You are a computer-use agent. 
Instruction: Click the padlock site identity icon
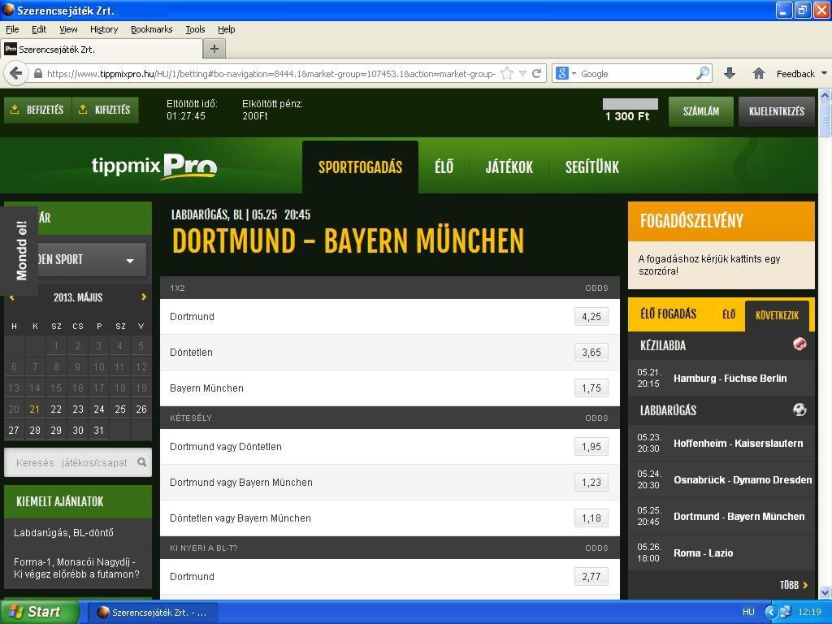(37, 73)
